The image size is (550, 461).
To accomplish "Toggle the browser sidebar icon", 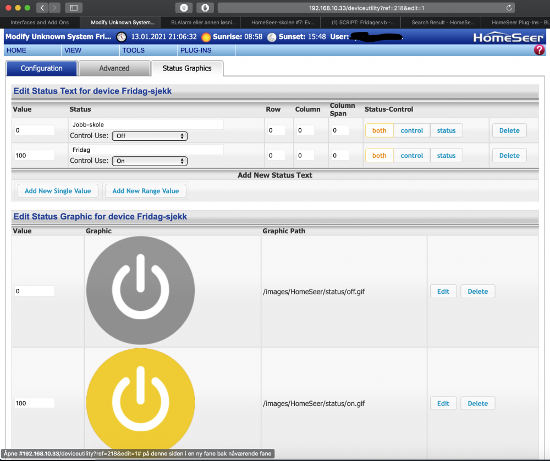I will pyautogui.click(x=73, y=8).
